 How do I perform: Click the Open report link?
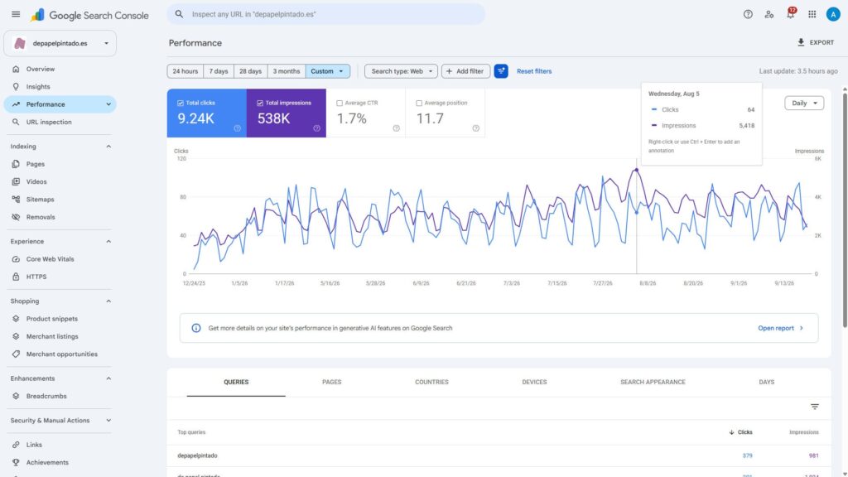[780, 328]
